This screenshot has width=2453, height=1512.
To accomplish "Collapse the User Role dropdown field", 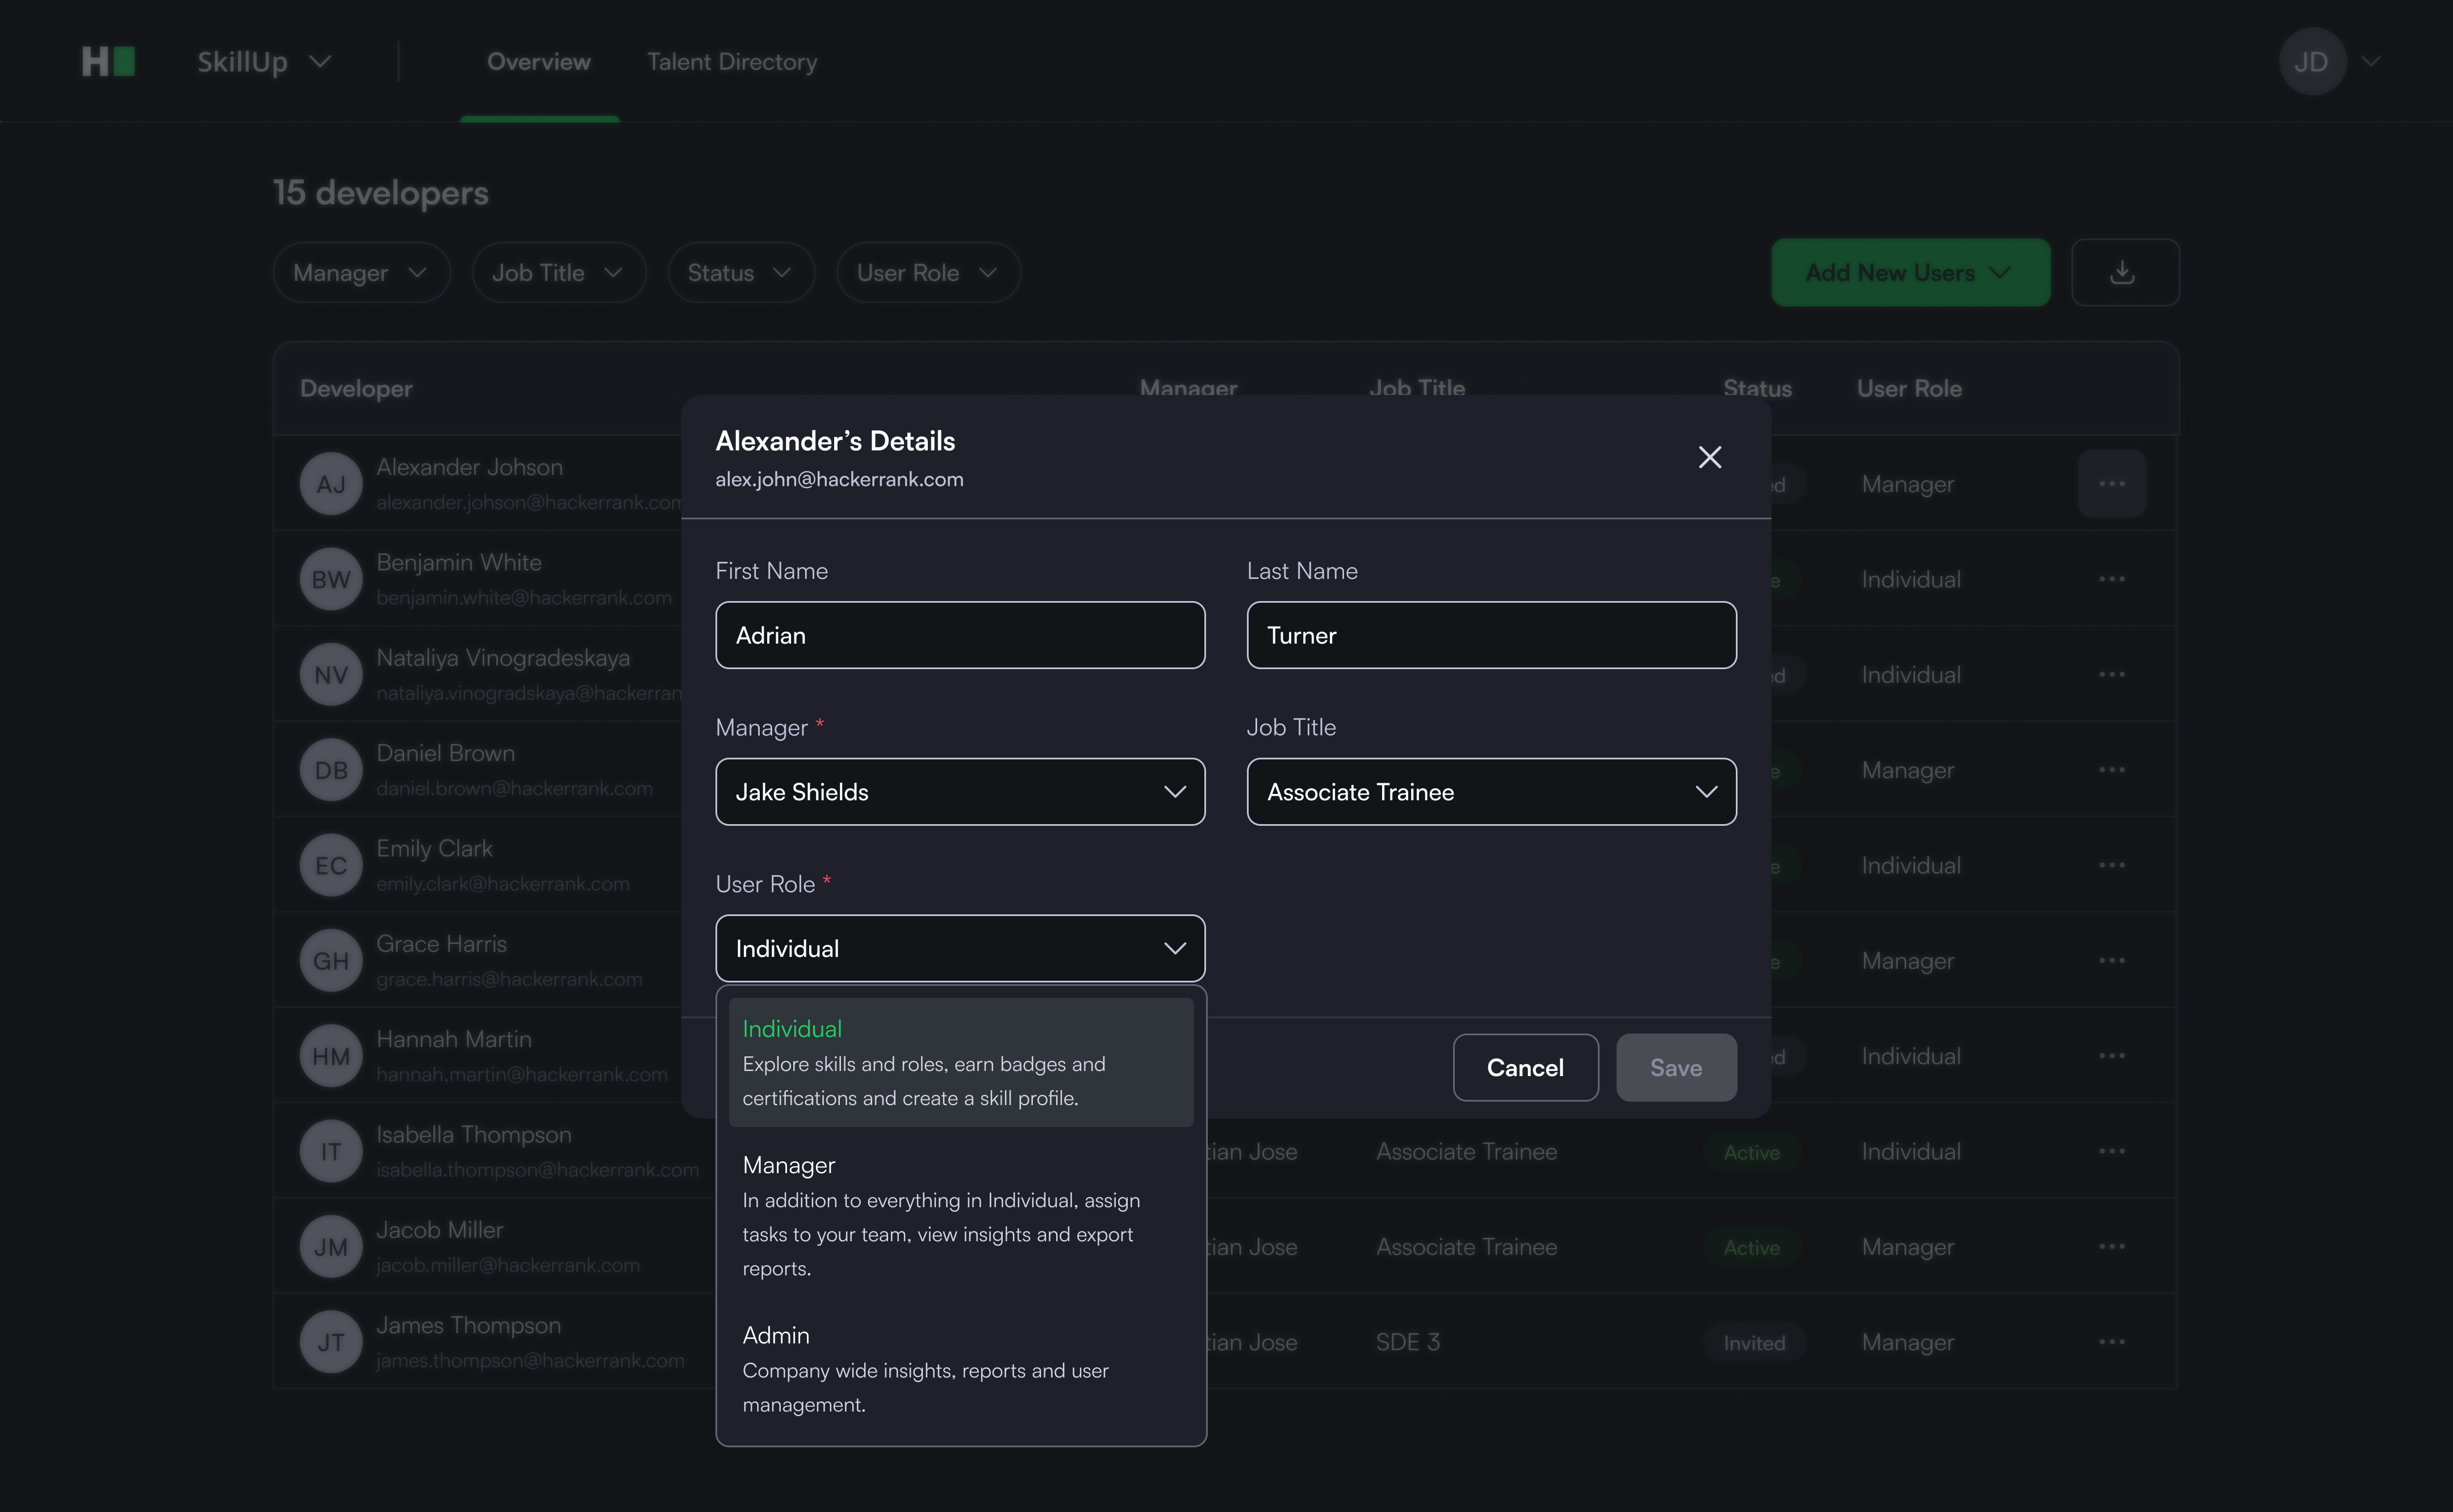I will click(960, 948).
